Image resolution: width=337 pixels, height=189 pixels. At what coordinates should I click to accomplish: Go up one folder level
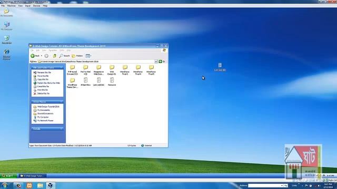55,56
